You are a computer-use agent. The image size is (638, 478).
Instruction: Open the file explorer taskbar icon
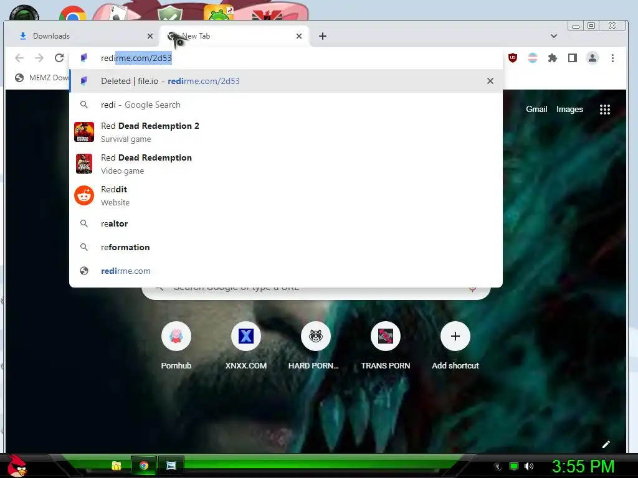click(x=117, y=466)
